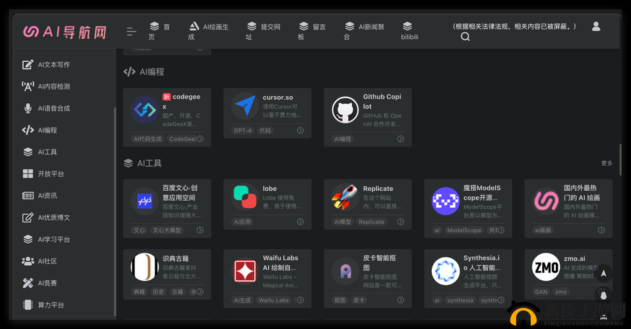Click the AI代码生成 tag on codegeex card
This screenshot has height=329, width=631.
[148, 139]
